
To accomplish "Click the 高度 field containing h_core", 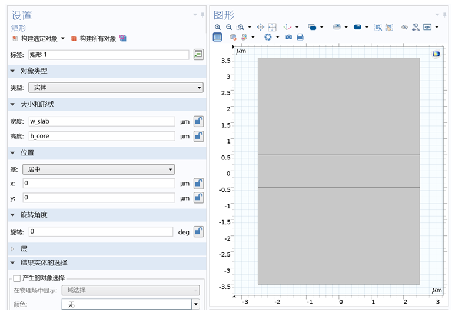I will coord(102,136).
